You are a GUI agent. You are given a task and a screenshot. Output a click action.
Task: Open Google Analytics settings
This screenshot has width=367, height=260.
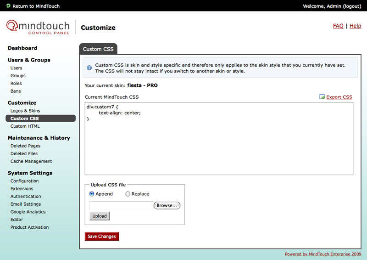coord(28,212)
